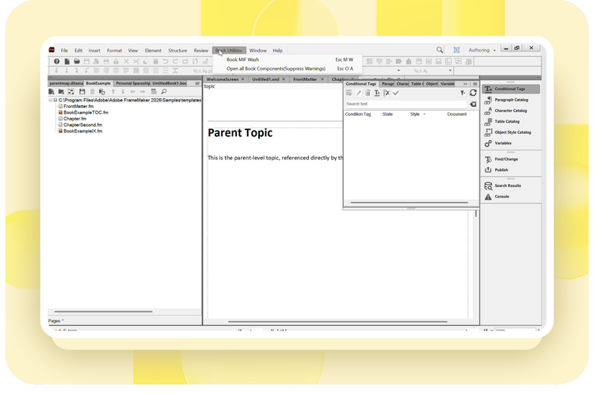Click the Add File icon in book panel
Image resolution: width=594 pixels, height=393 pixels.
(x=51, y=92)
